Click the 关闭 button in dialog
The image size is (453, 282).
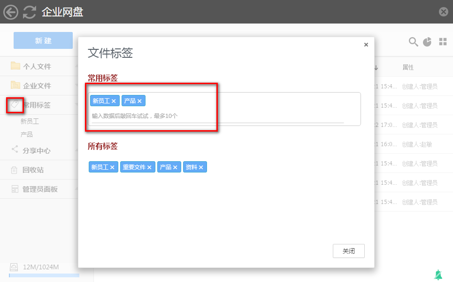(x=348, y=251)
